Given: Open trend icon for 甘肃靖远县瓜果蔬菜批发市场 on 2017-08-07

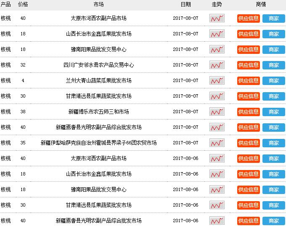Looking at the screenshot, I should point(217,96).
